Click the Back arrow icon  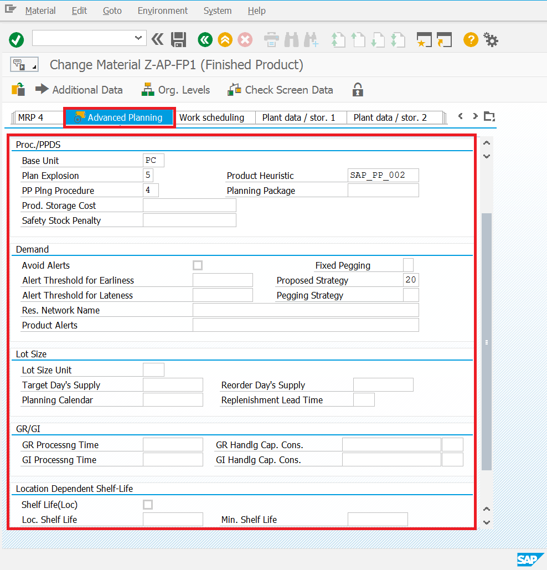tap(204, 39)
